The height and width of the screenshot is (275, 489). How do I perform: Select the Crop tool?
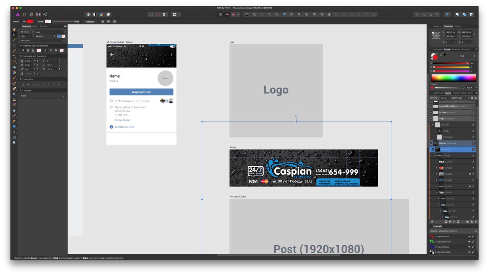point(14,45)
